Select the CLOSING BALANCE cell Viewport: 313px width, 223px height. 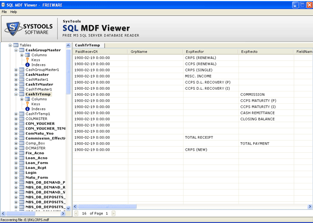pyautogui.click(x=266, y=119)
